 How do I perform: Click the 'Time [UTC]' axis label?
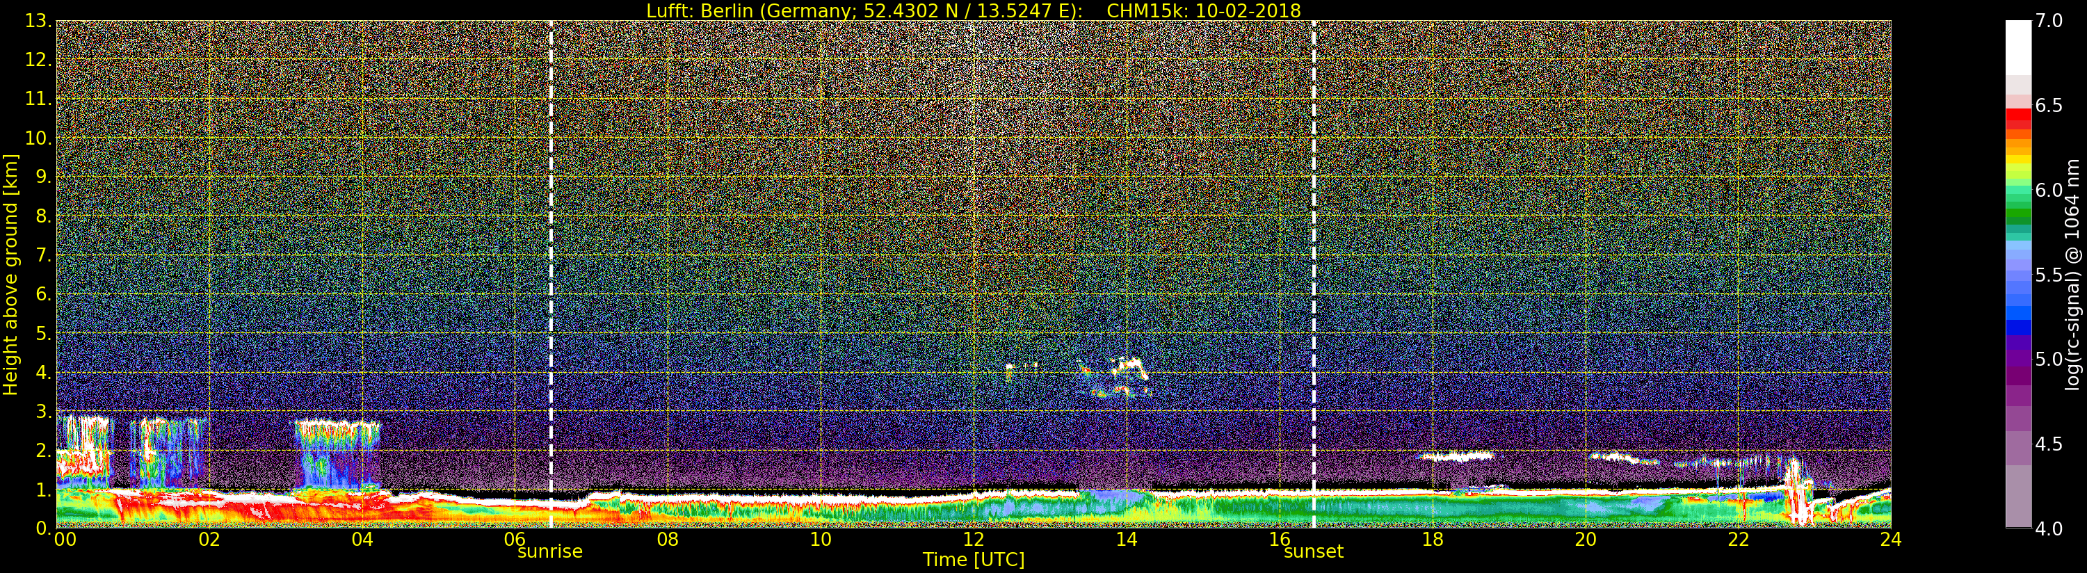click(x=974, y=559)
